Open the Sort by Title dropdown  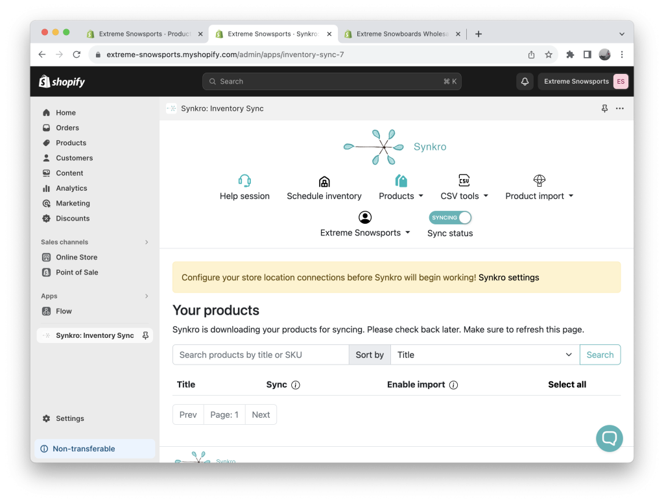(x=484, y=355)
